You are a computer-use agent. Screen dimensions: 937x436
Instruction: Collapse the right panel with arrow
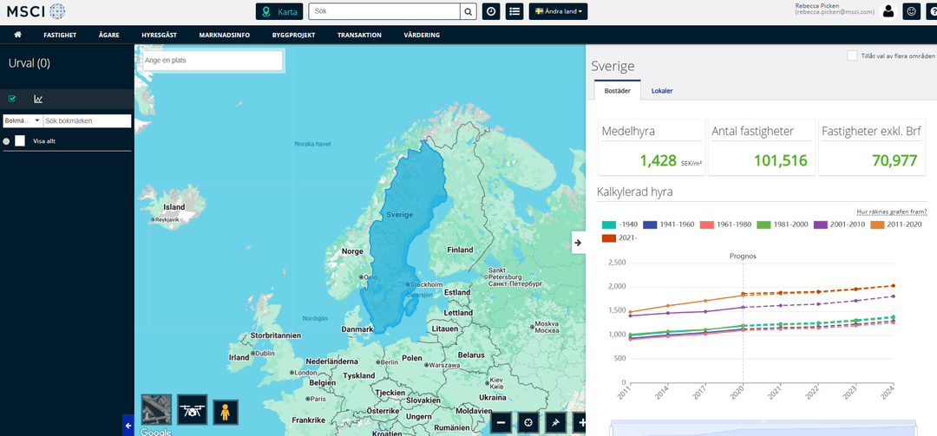pos(578,243)
